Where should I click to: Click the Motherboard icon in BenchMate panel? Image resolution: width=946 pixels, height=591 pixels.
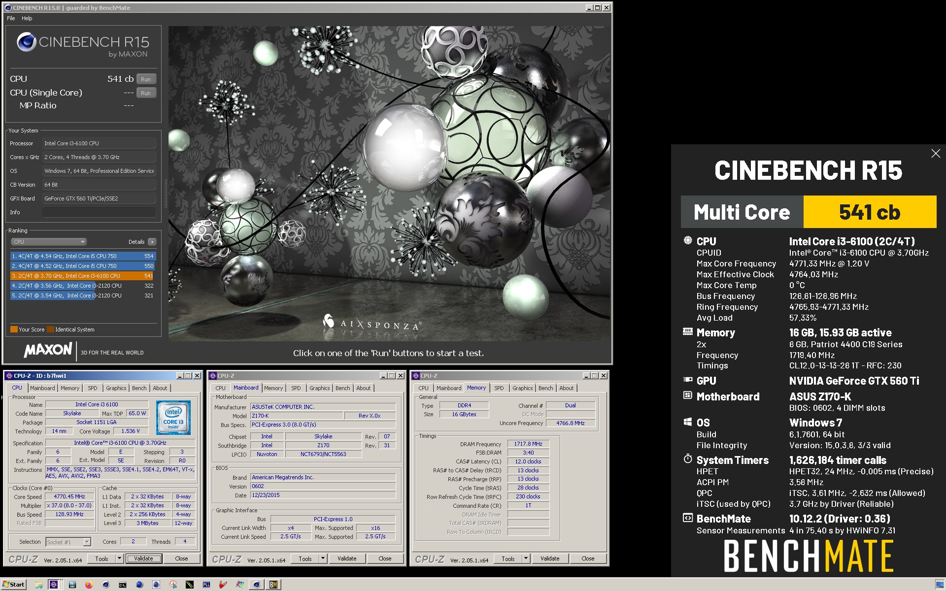688,395
